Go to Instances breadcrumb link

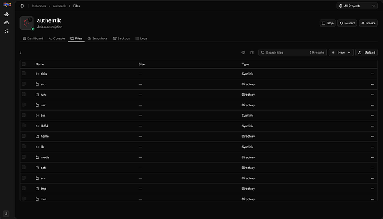click(x=39, y=6)
